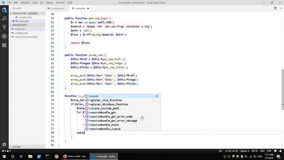Click the notifications bell in status bar
This screenshot has width=284, height=160.
280,151
